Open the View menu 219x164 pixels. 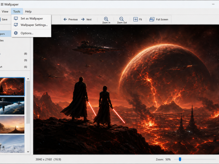5,11
